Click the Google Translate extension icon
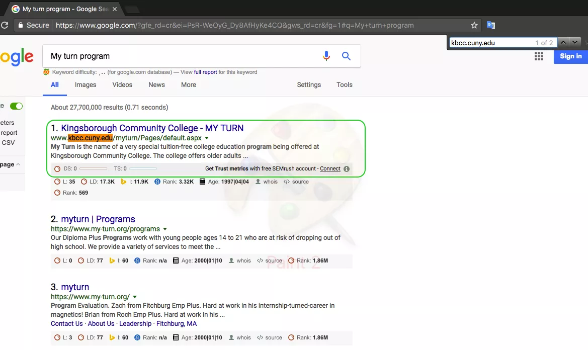 tap(491, 25)
